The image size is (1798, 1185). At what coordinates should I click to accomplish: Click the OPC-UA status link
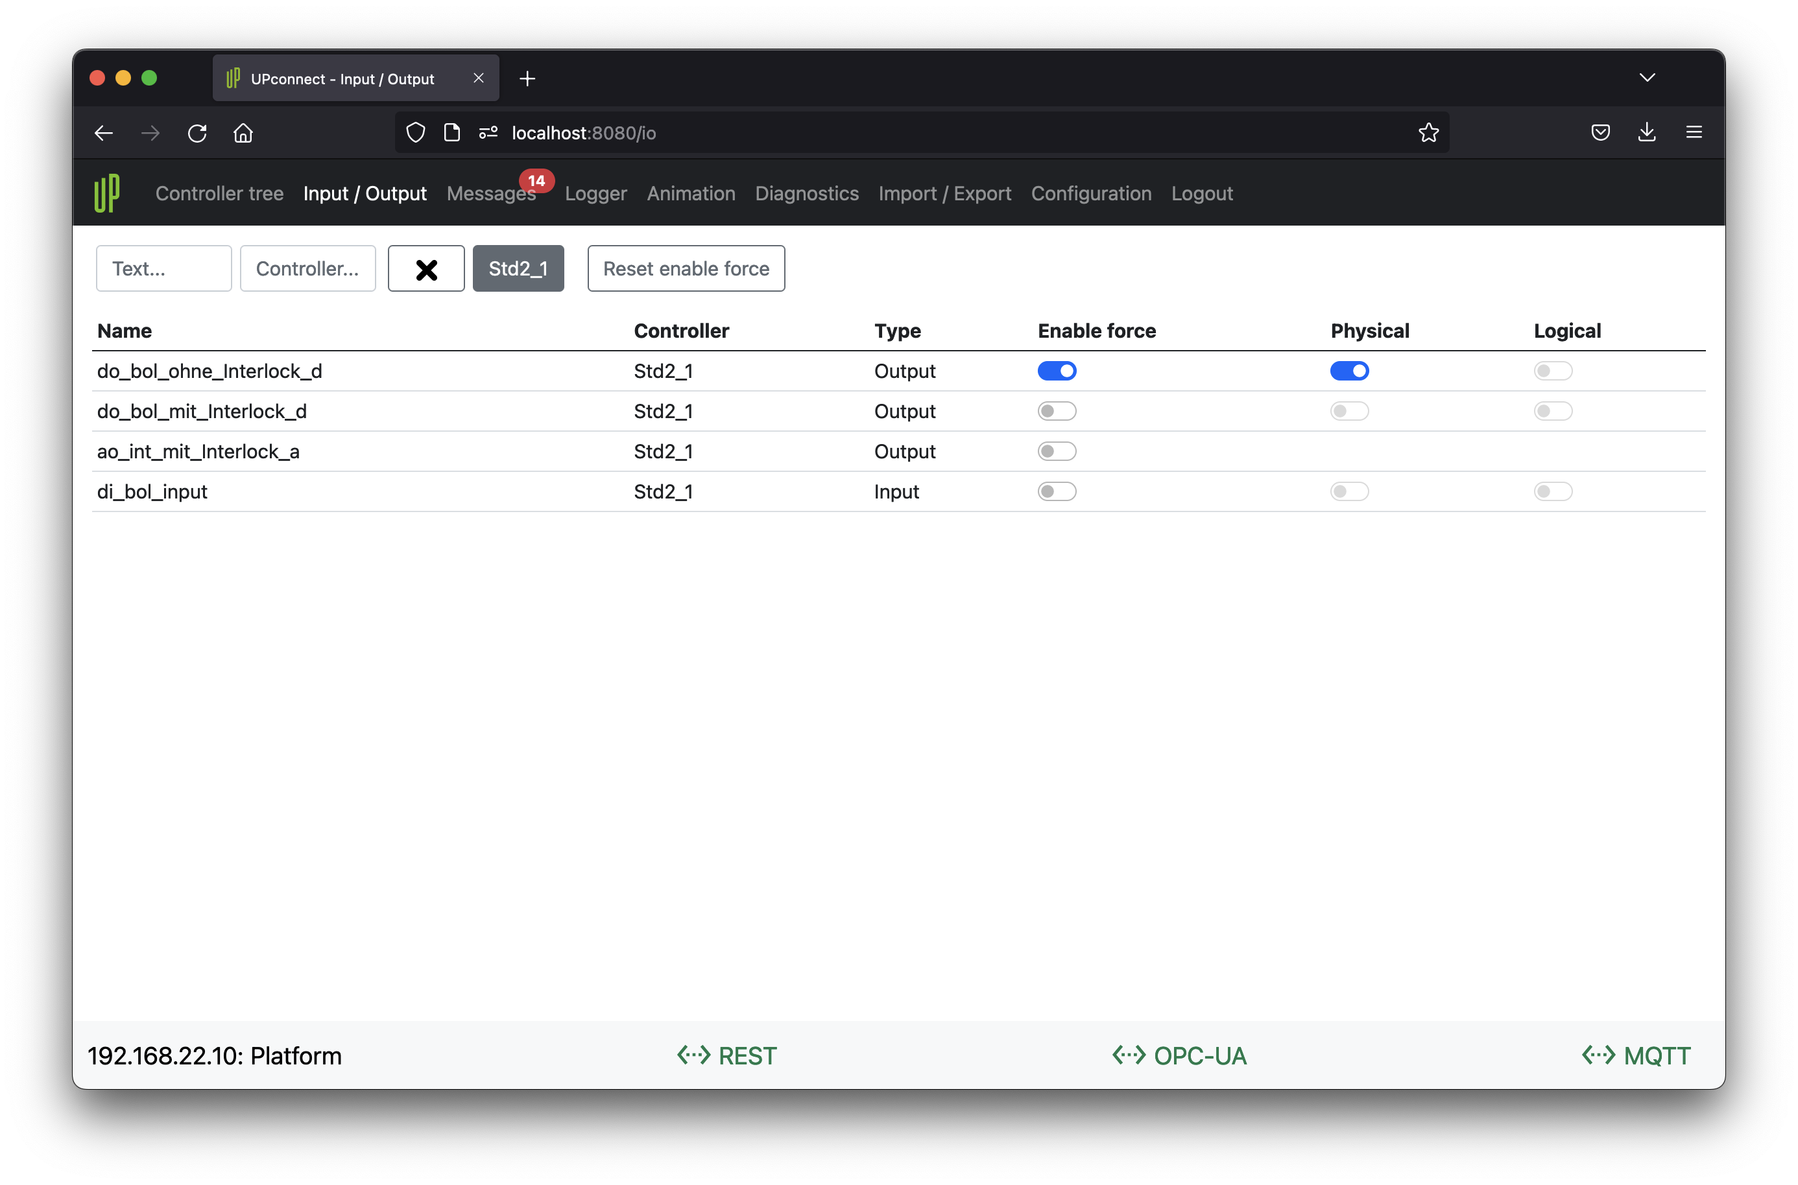[x=1179, y=1055]
